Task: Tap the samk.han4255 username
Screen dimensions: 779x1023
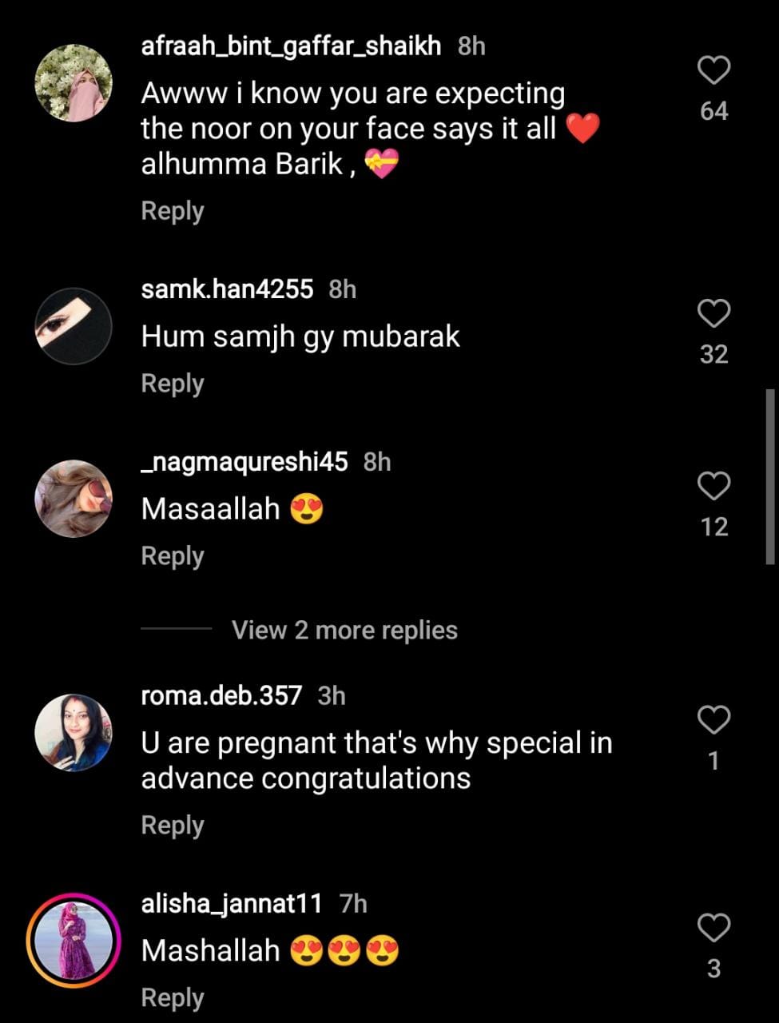Action: tap(227, 289)
